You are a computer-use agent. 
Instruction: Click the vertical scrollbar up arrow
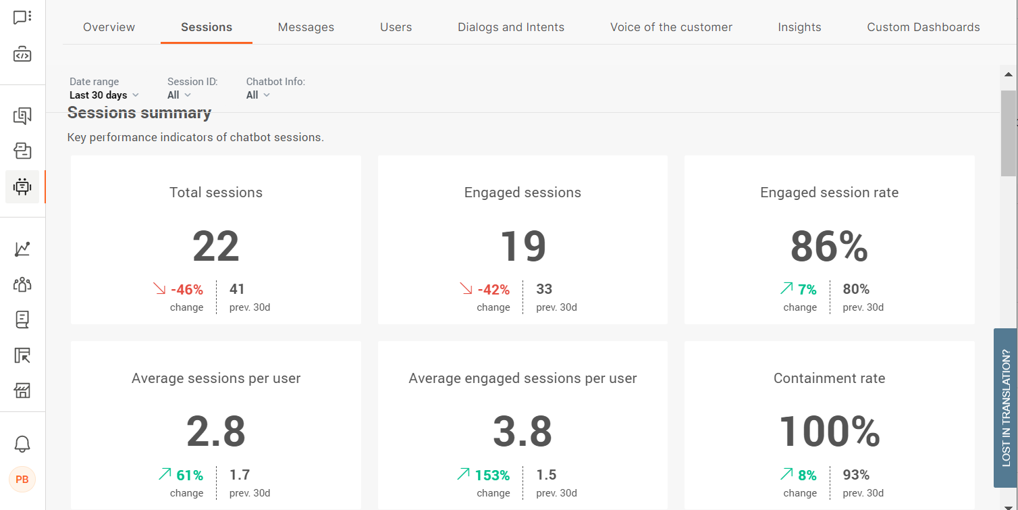coord(1008,74)
